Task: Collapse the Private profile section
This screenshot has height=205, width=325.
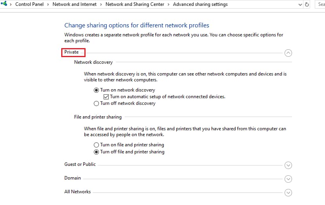Action: (x=288, y=53)
